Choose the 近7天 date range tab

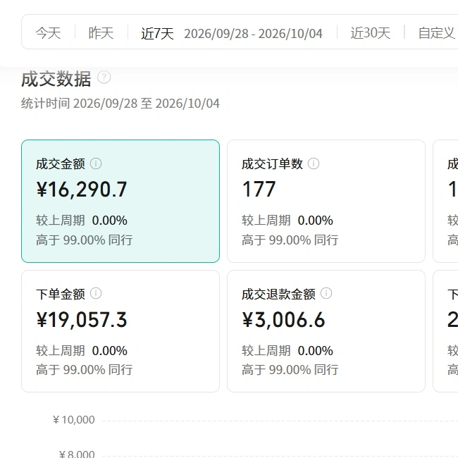click(157, 33)
